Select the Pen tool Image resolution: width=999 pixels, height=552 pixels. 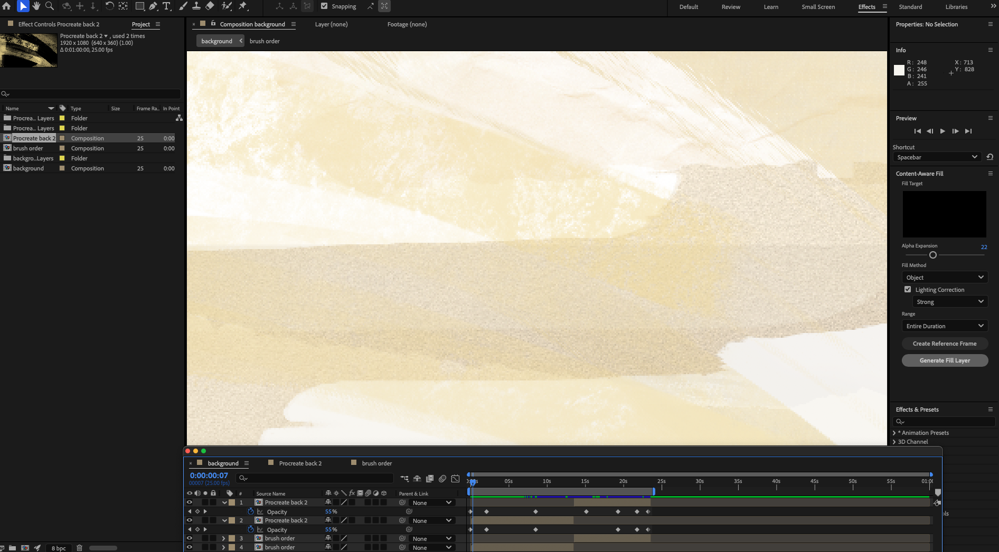click(x=153, y=6)
